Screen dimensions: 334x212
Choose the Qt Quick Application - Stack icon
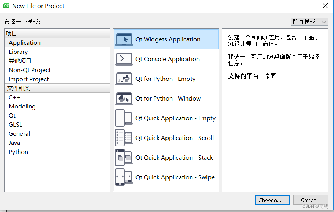124,157
